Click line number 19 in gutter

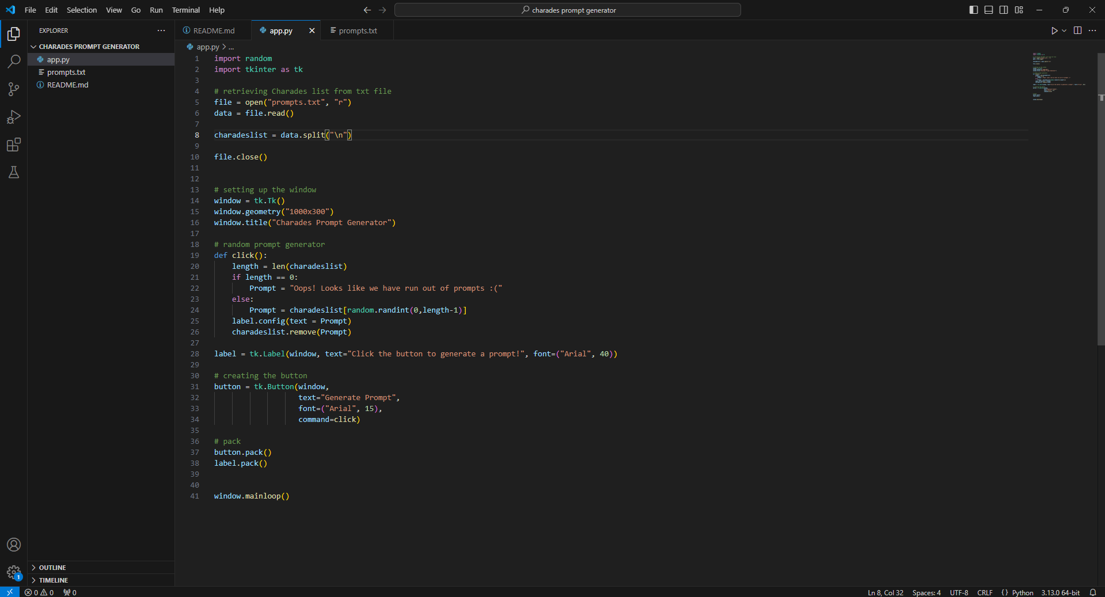[195, 256]
